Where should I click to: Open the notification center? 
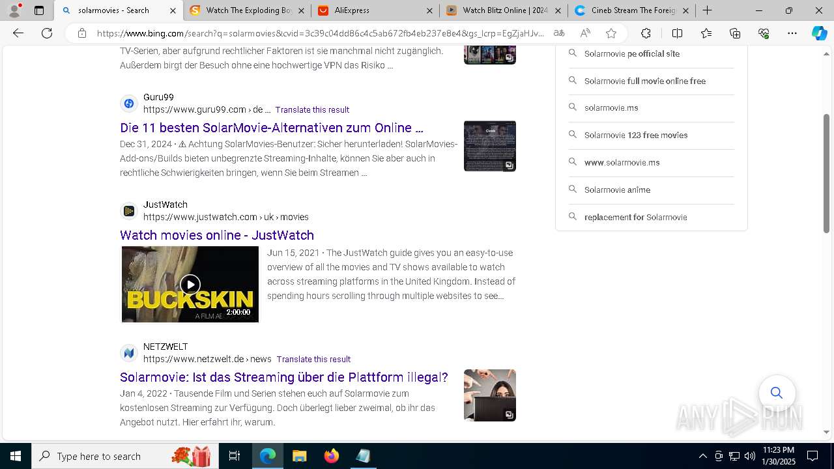[812, 456]
